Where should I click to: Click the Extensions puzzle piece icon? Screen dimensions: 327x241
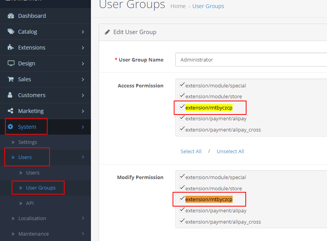[11, 48]
